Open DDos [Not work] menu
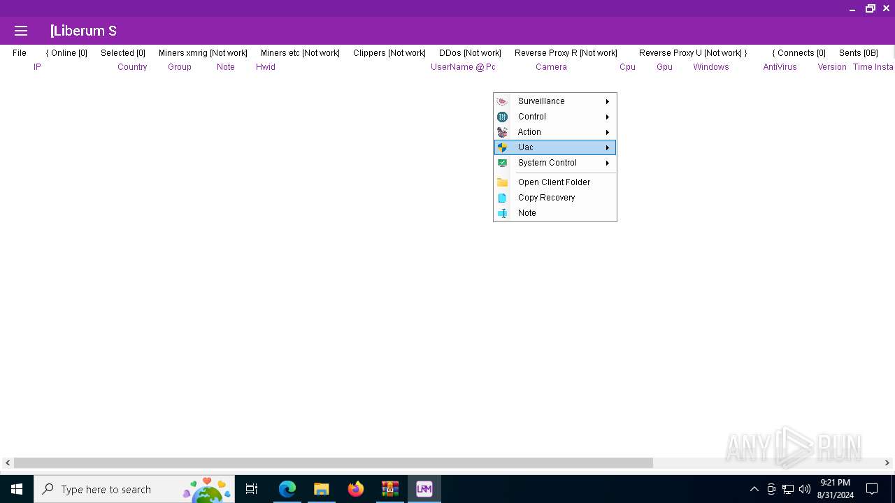 (x=470, y=53)
